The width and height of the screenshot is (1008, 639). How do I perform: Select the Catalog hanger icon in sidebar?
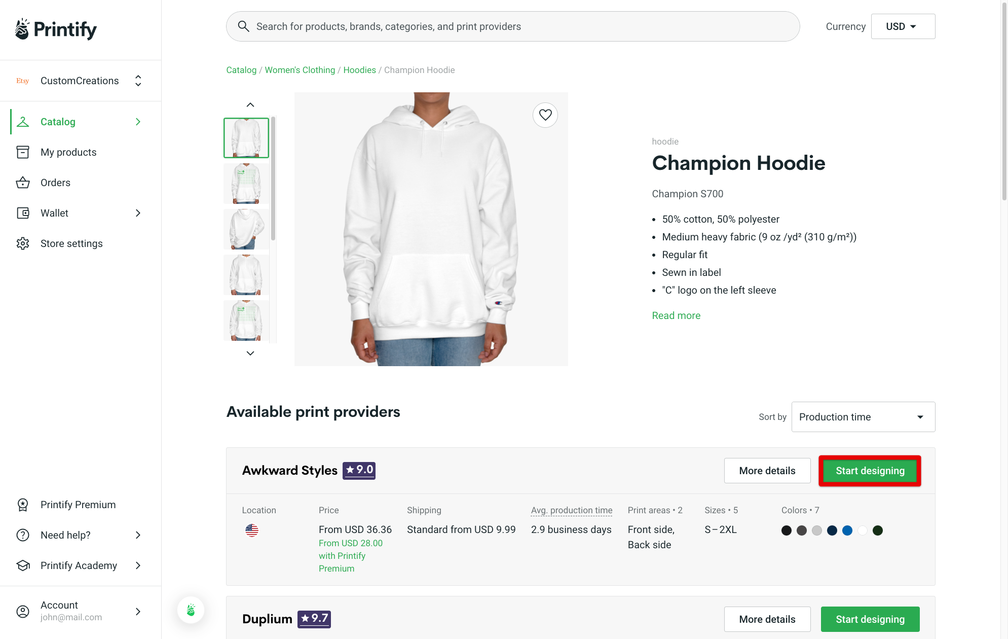click(23, 122)
